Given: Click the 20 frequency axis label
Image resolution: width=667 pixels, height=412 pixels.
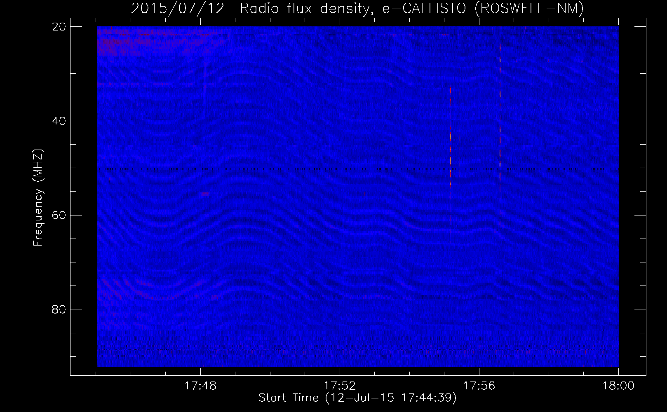Looking at the screenshot, I should tap(59, 27).
